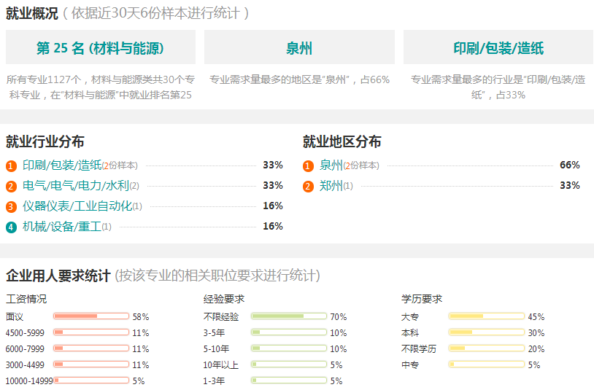Click the 就业概况 section heading
The image size is (594, 390).
click(32, 14)
